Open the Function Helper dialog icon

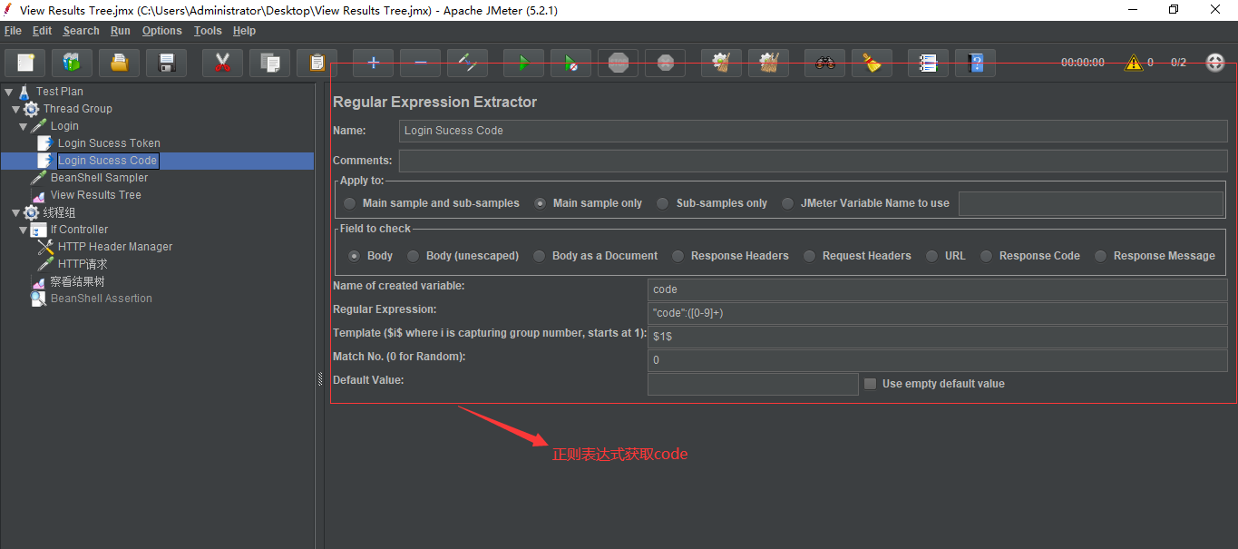click(x=928, y=63)
